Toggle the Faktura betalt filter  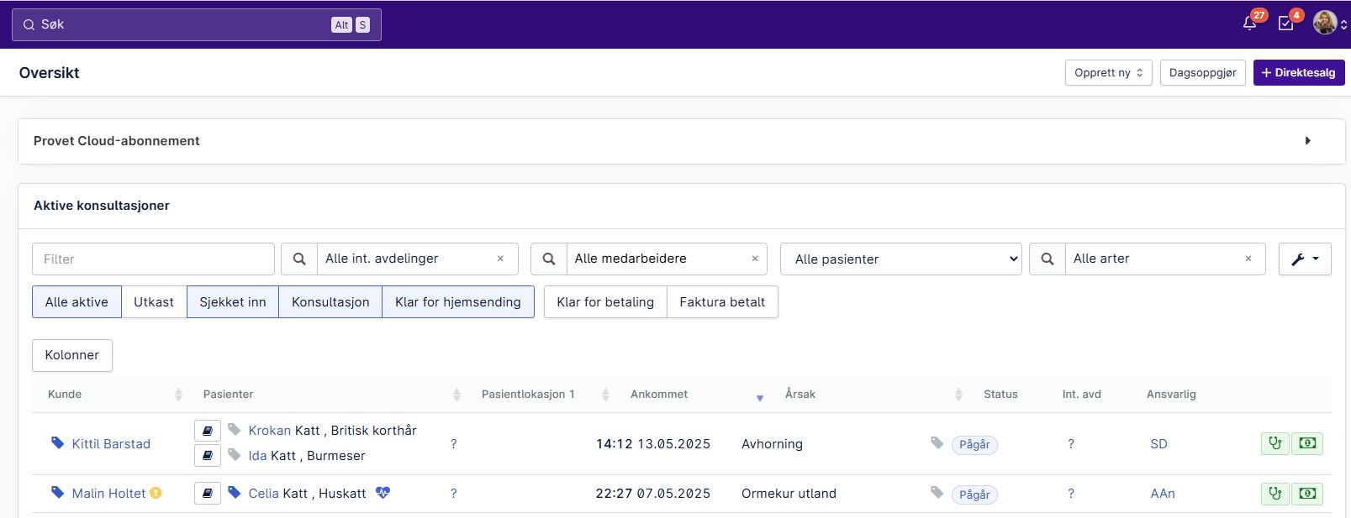point(722,302)
